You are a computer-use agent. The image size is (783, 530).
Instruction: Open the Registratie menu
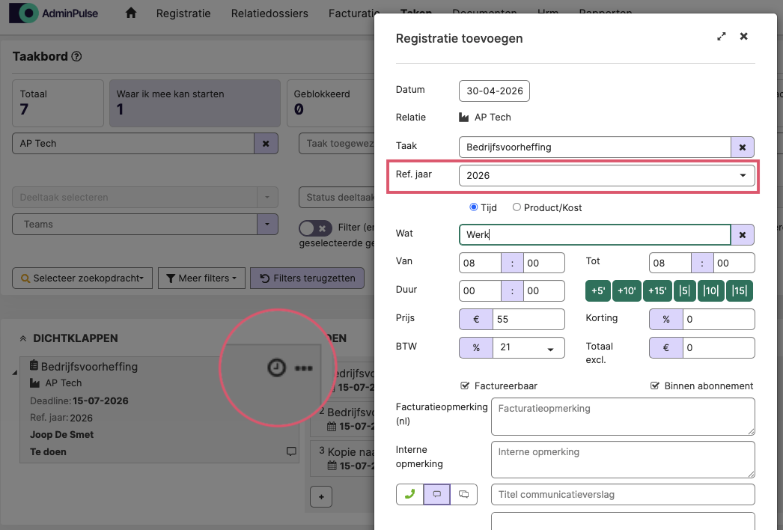[183, 13]
